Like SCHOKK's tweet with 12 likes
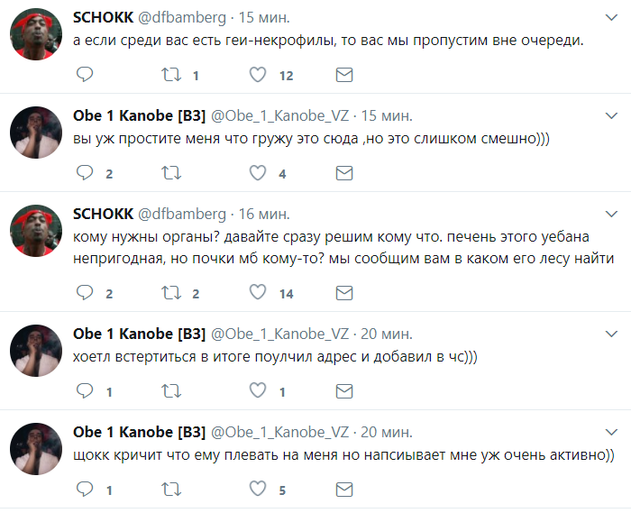 tap(258, 75)
